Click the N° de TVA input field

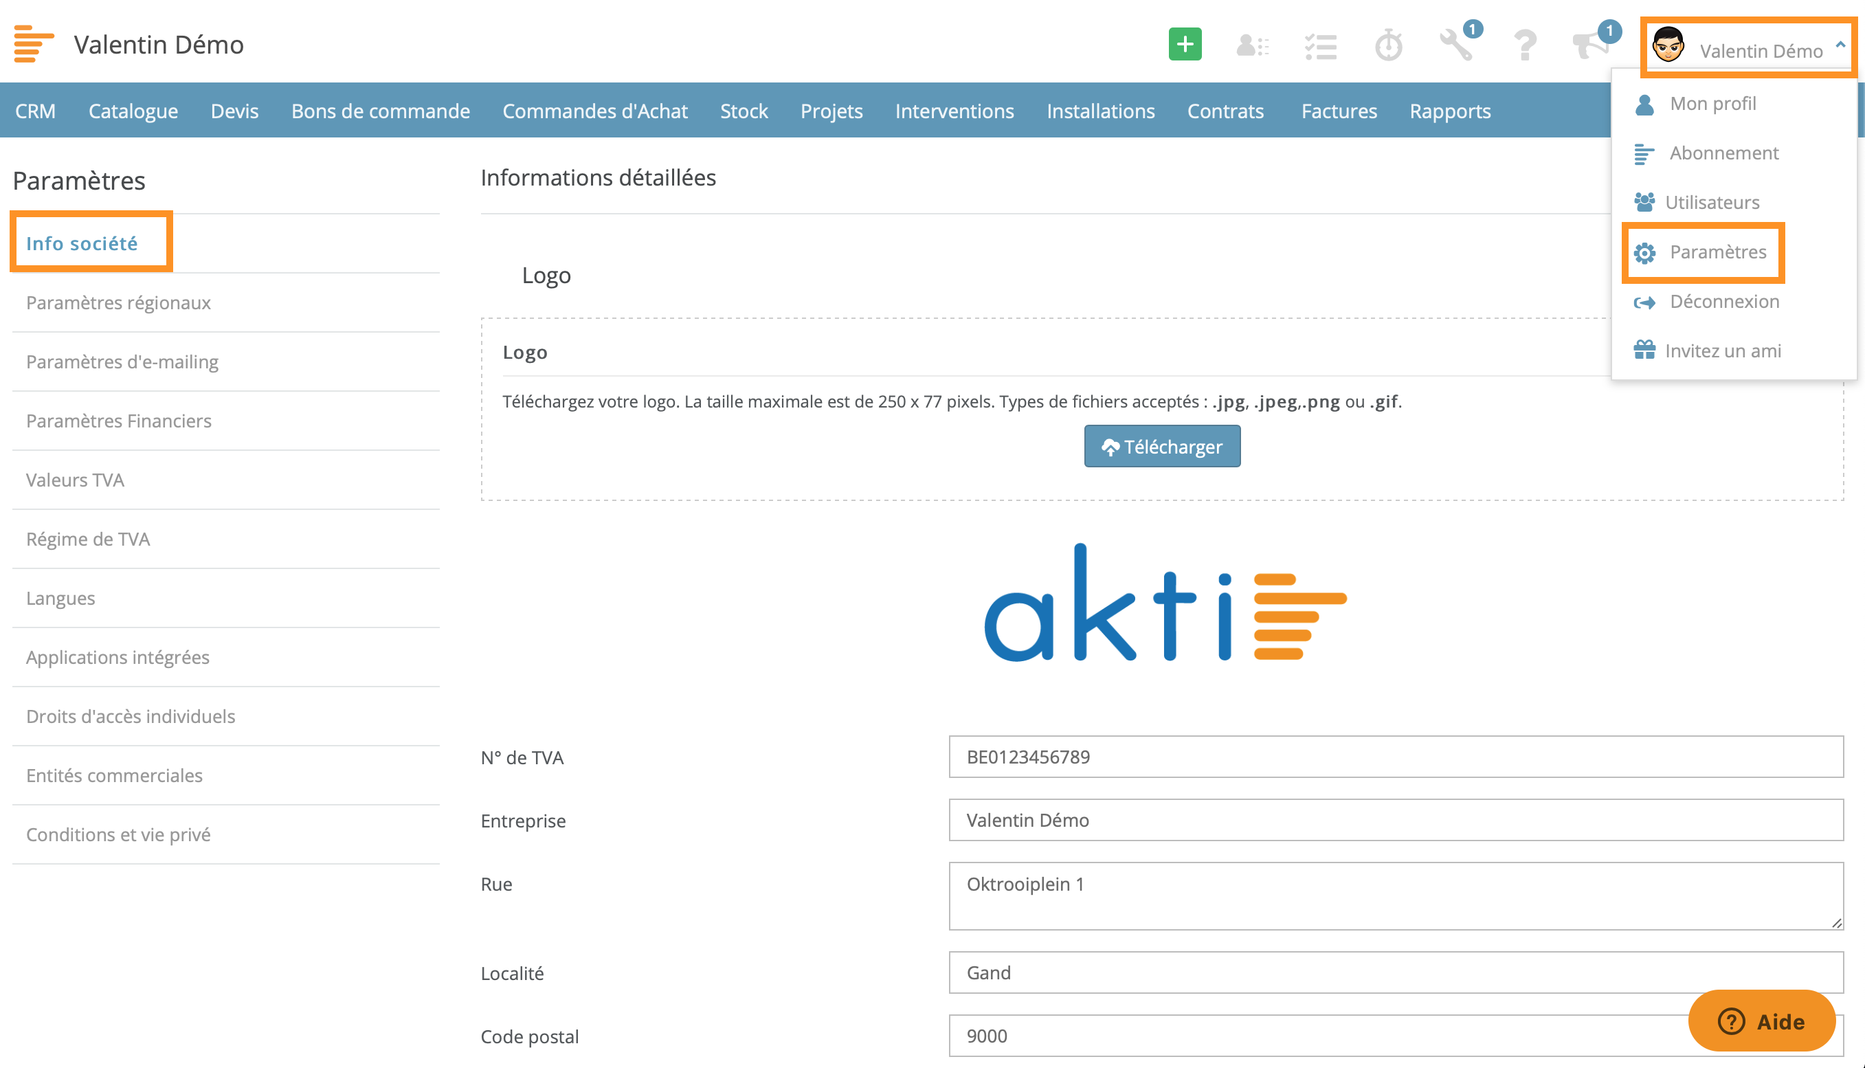(1396, 756)
